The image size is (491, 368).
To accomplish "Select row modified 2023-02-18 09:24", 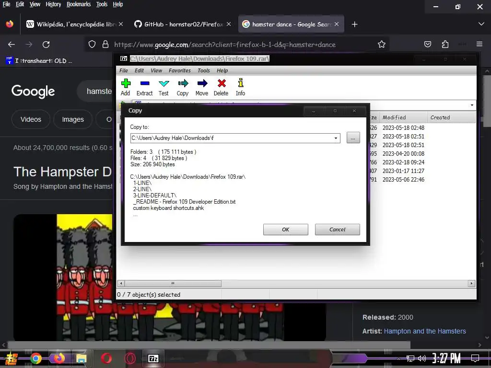I will tap(403, 162).
